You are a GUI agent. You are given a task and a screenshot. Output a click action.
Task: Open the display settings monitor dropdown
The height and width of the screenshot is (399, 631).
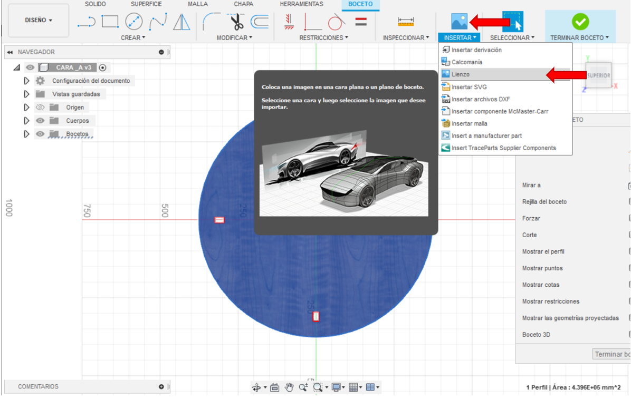point(337,387)
